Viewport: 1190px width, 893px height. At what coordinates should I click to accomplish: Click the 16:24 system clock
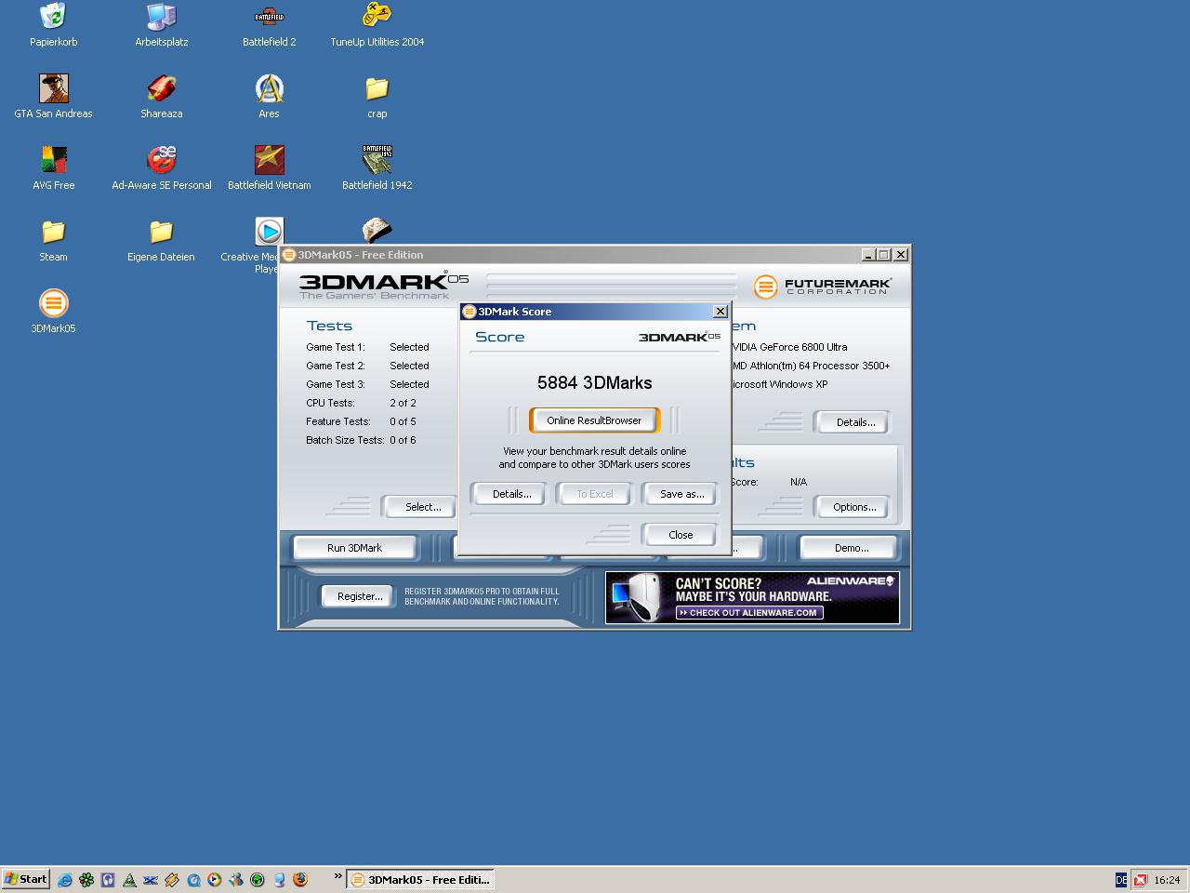(x=1167, y=879)
